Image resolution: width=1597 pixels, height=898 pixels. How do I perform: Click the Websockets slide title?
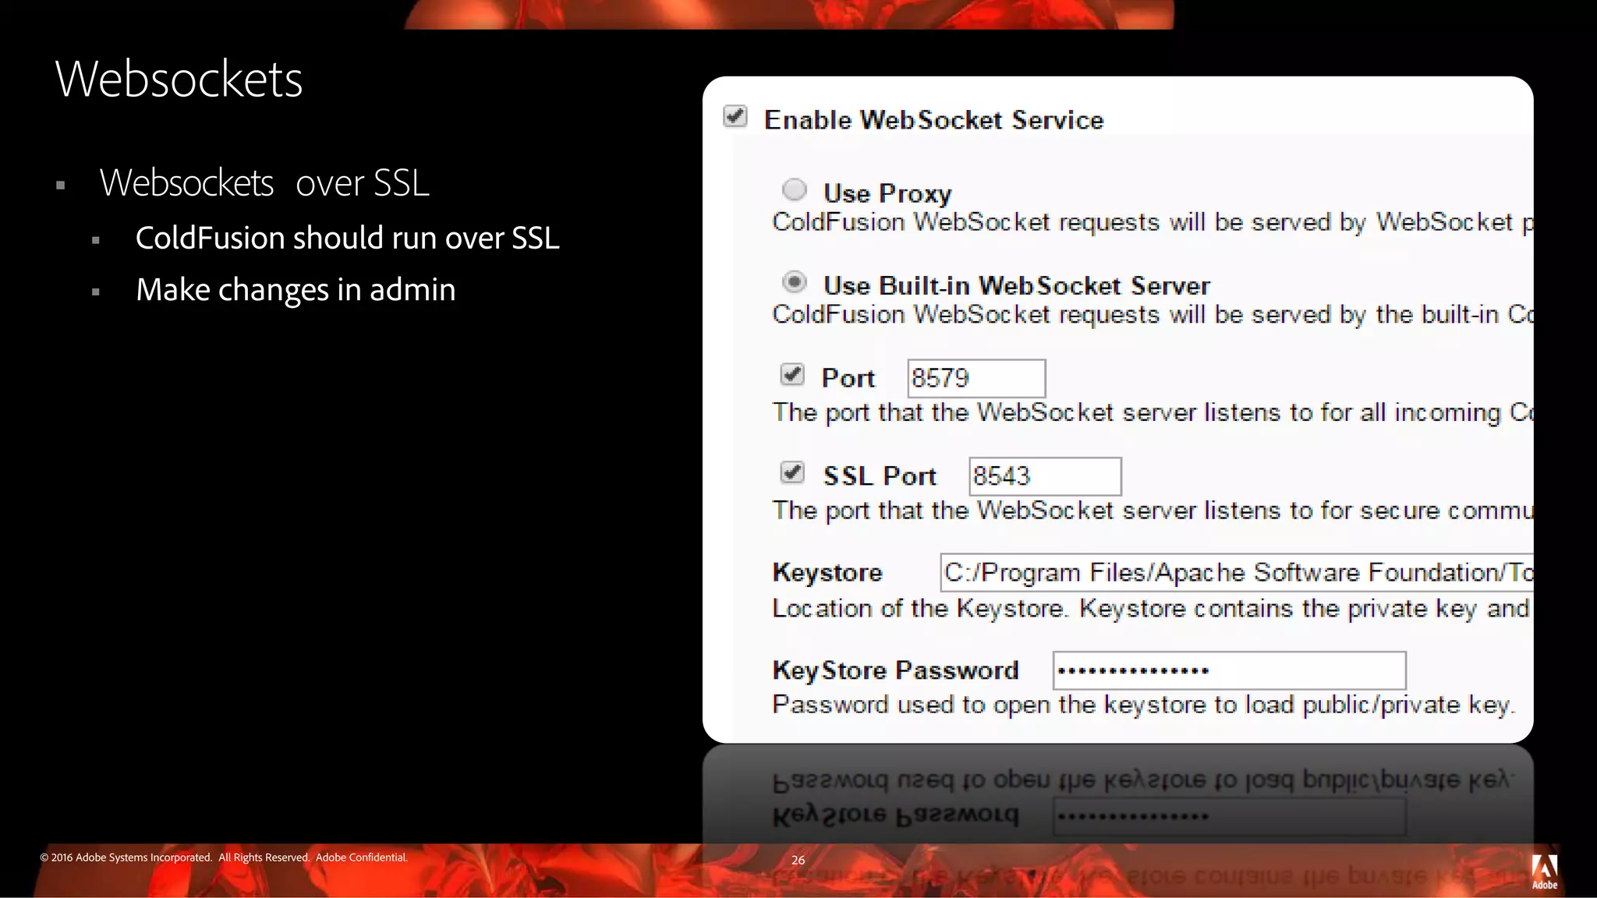pos(179,79)
